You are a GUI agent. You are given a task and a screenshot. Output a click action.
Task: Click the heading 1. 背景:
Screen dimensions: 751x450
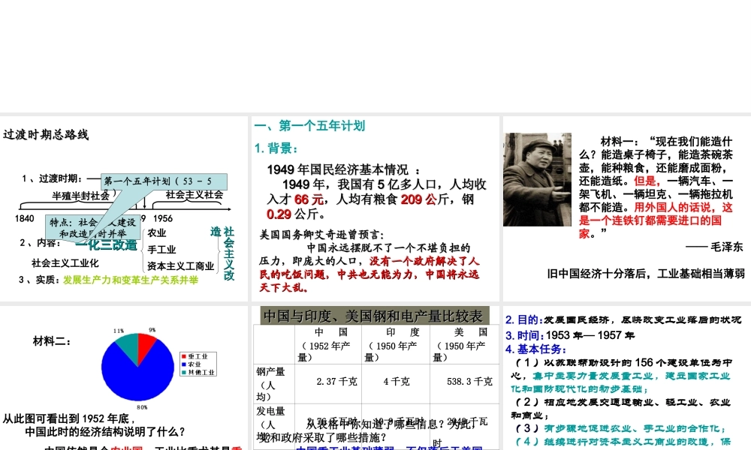tap(276, 148)
